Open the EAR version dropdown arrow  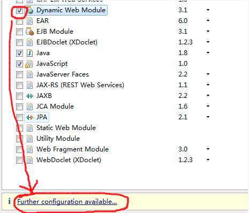208,21
